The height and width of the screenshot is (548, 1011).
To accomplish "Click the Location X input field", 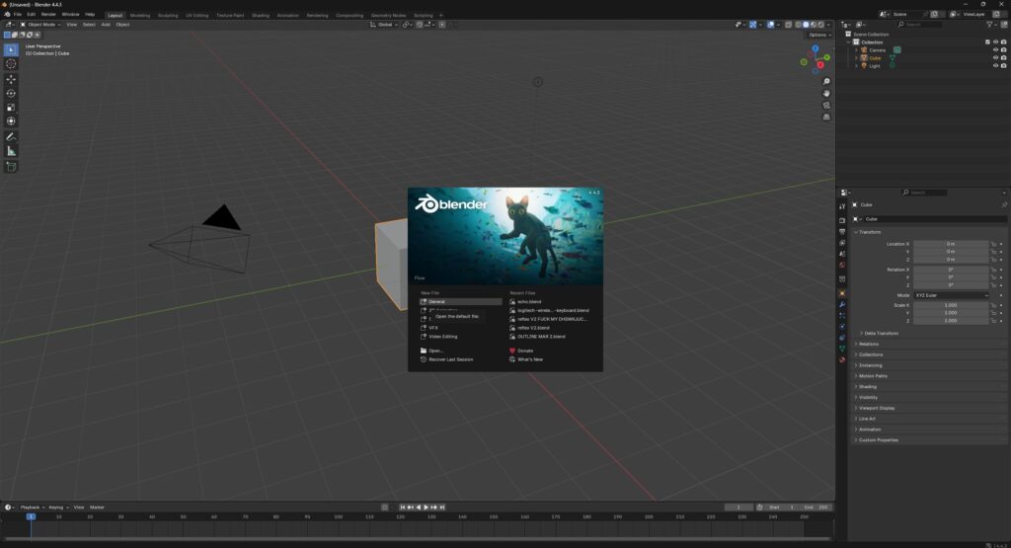I will 950,243.
